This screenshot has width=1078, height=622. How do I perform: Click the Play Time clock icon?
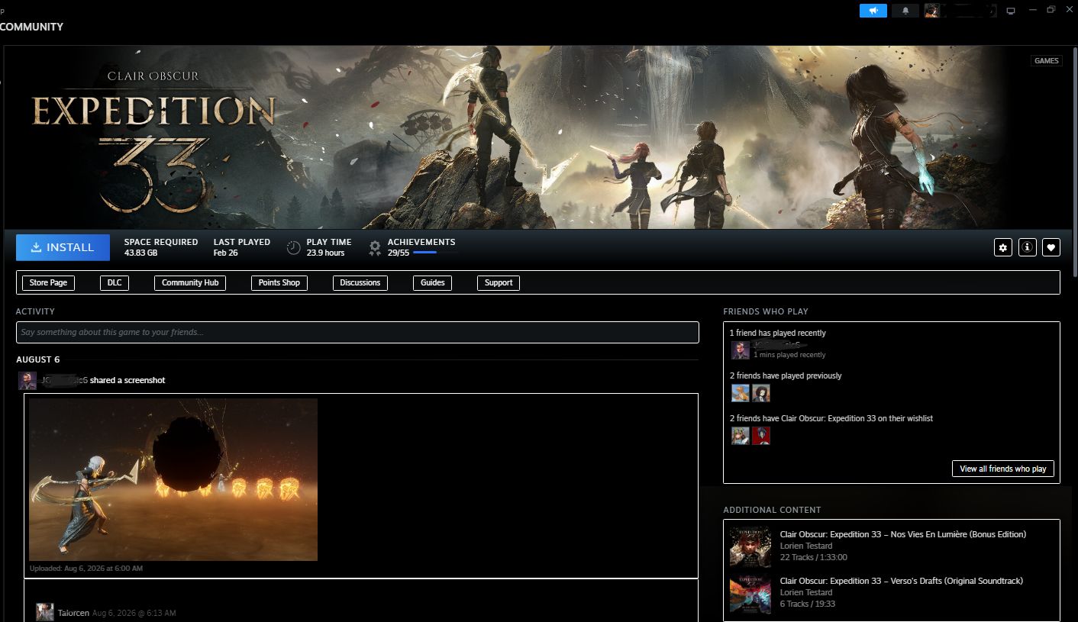(293, 247)
